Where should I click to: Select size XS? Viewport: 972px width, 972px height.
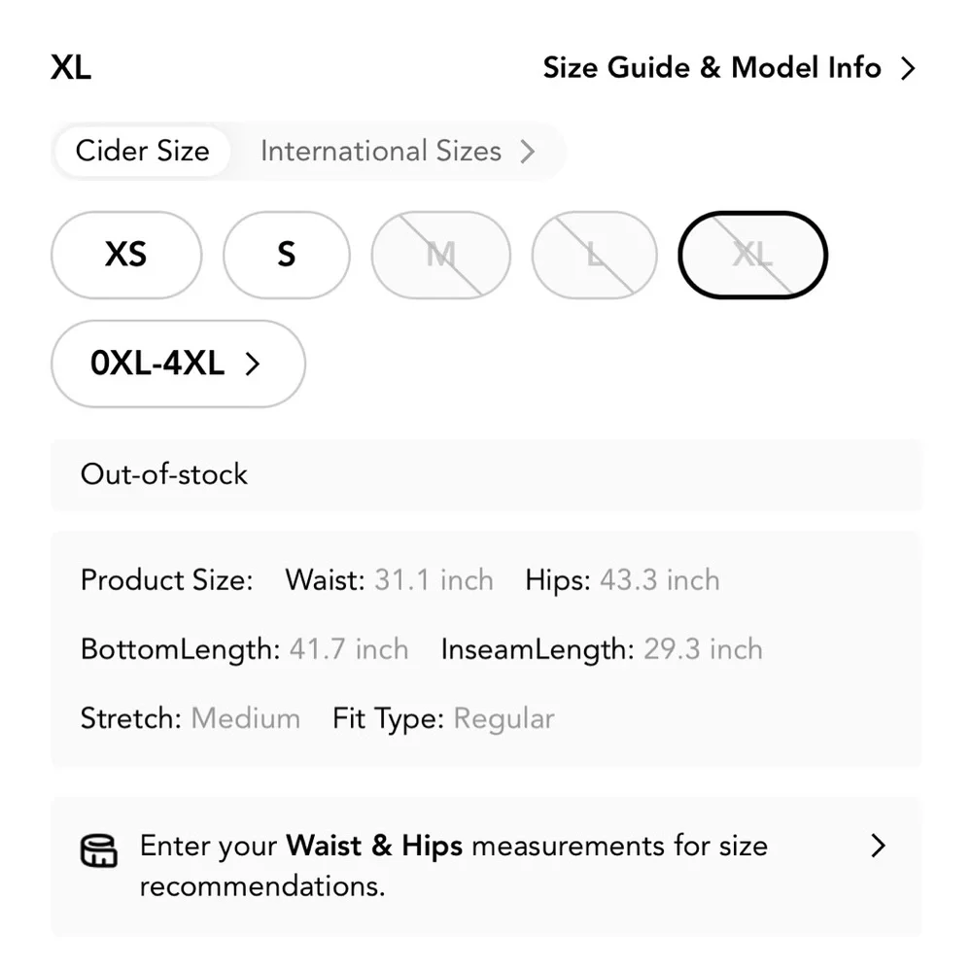click(126, 255)
